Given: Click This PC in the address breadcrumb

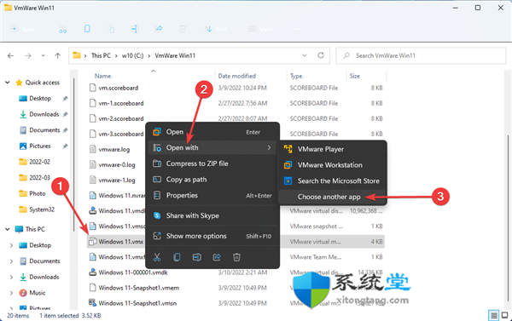Looking at the screenshot, I should click(x=101, y=55).
